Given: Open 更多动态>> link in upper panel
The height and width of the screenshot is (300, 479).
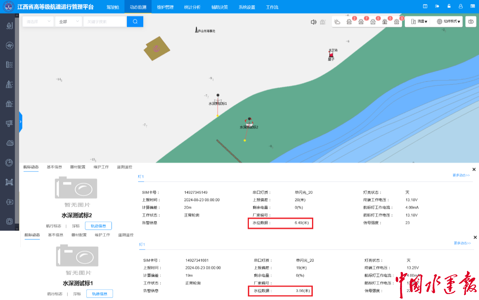Looking at the screenshot, I should click(x=461, y=175).
